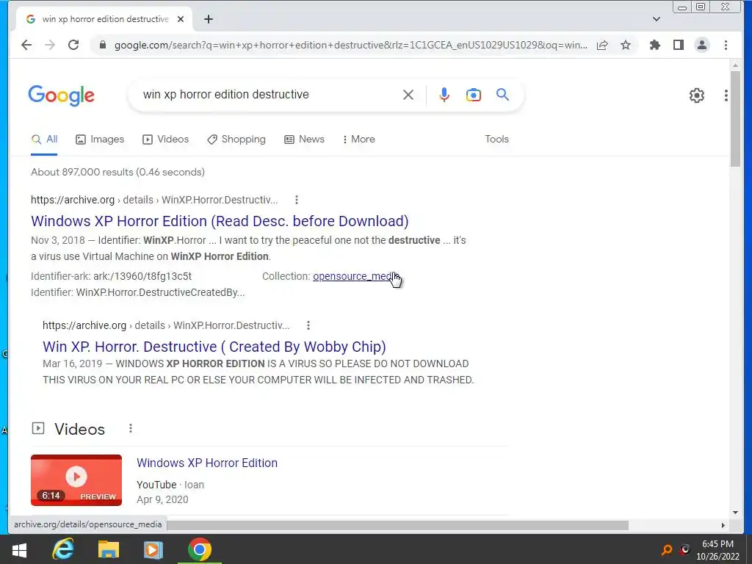Image resolution: width=752 pixels, height=564 pixels.
Task: Switch to the Shopping tab
Action: pos(236,139)
